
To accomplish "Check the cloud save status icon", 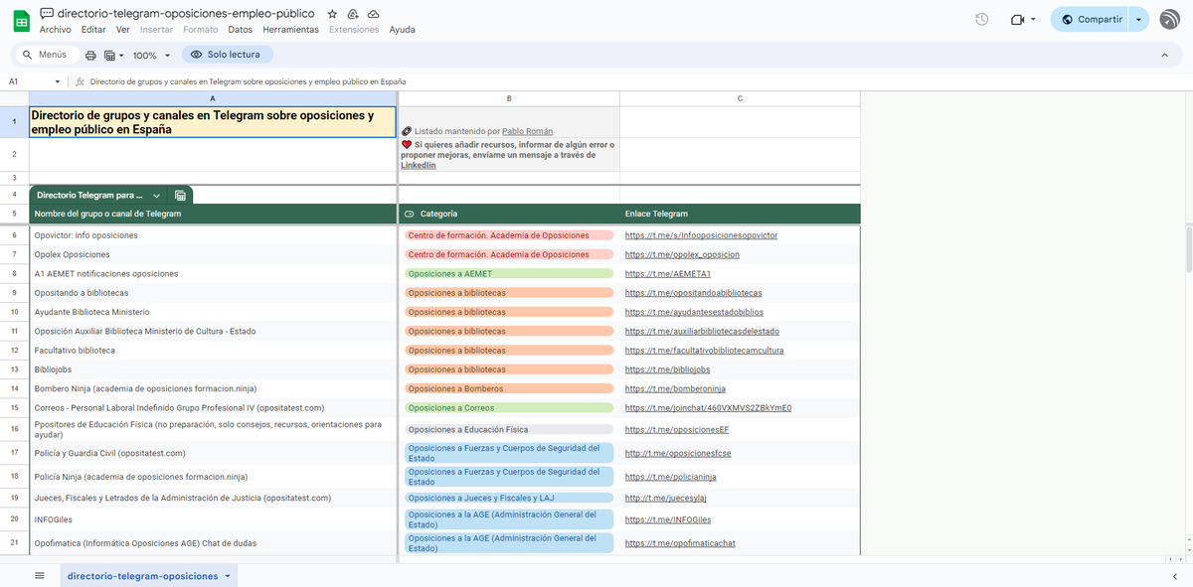I will coord(373,14).
